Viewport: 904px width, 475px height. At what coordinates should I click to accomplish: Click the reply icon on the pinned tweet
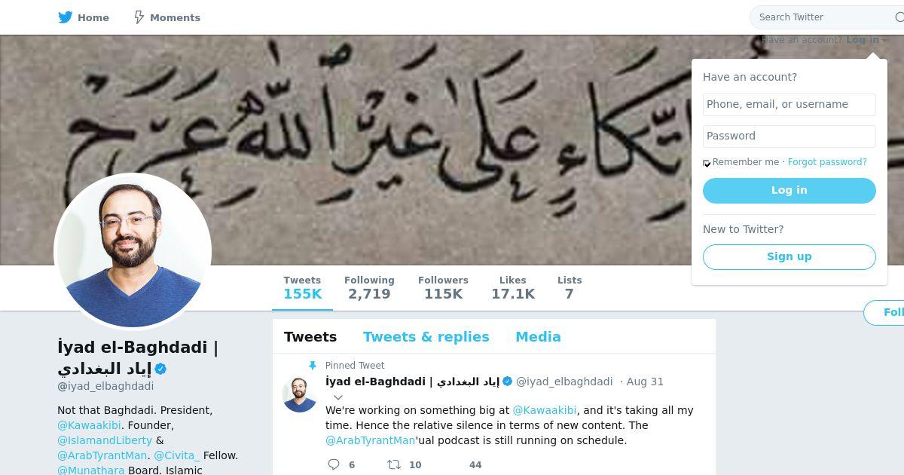click(x=334, y=464)
